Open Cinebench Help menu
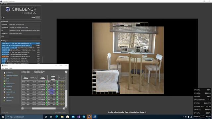 pos(6,4)
